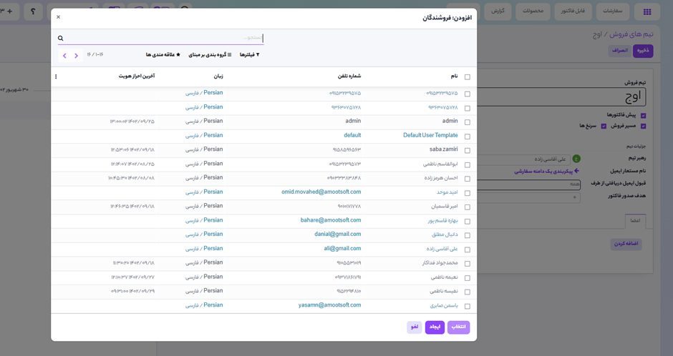Screen dimensions: 673x356
Task: Click the ایجاد create button
Action: (435, 327)
